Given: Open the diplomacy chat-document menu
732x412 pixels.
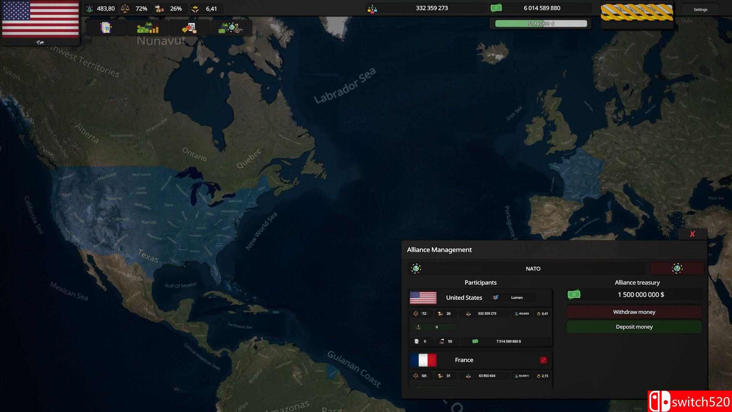Looking at the screenshot, I should 189,28.
